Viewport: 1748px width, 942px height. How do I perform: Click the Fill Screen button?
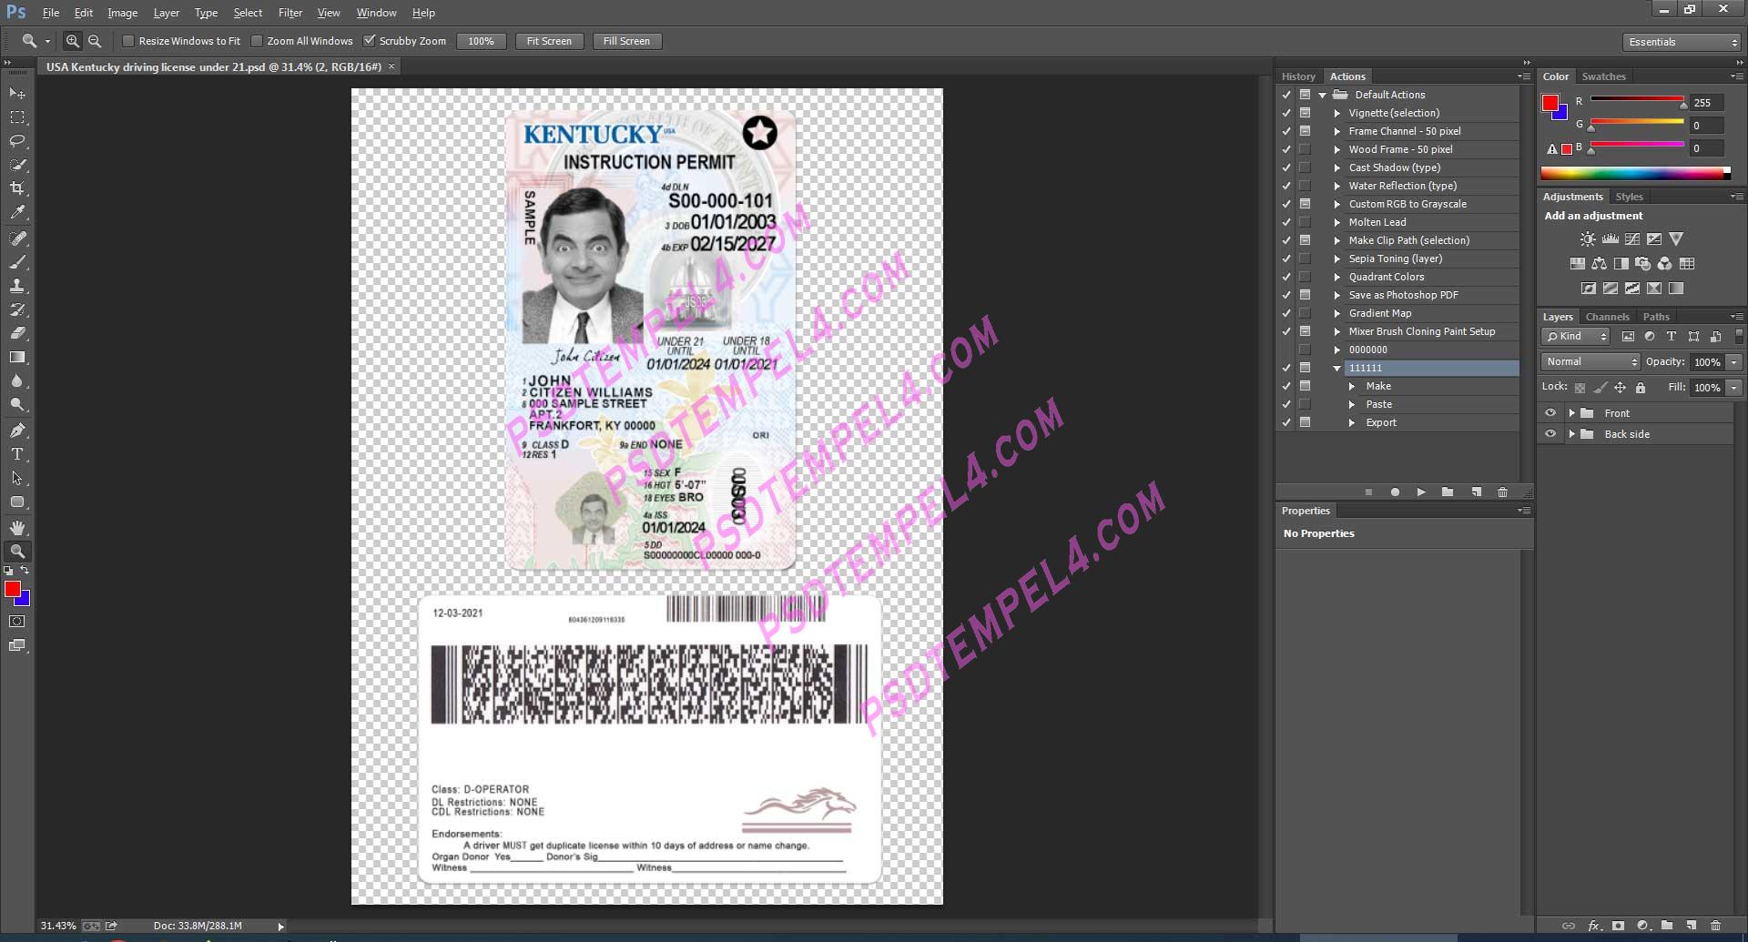[x=626, y=41]
